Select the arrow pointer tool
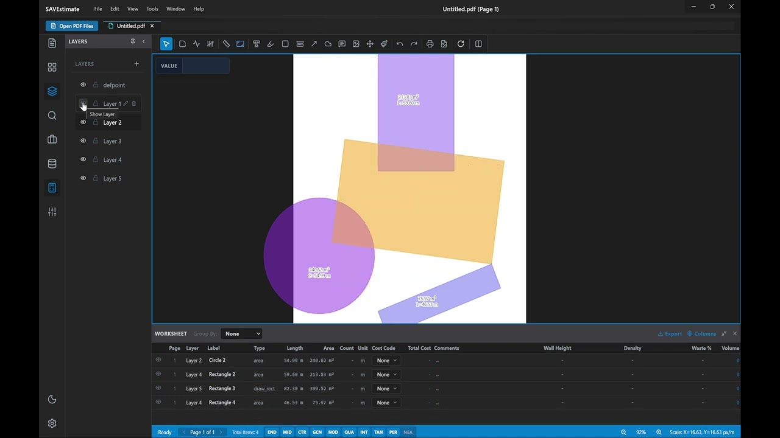This screenshot has width=780, height=438. point(166,44)
